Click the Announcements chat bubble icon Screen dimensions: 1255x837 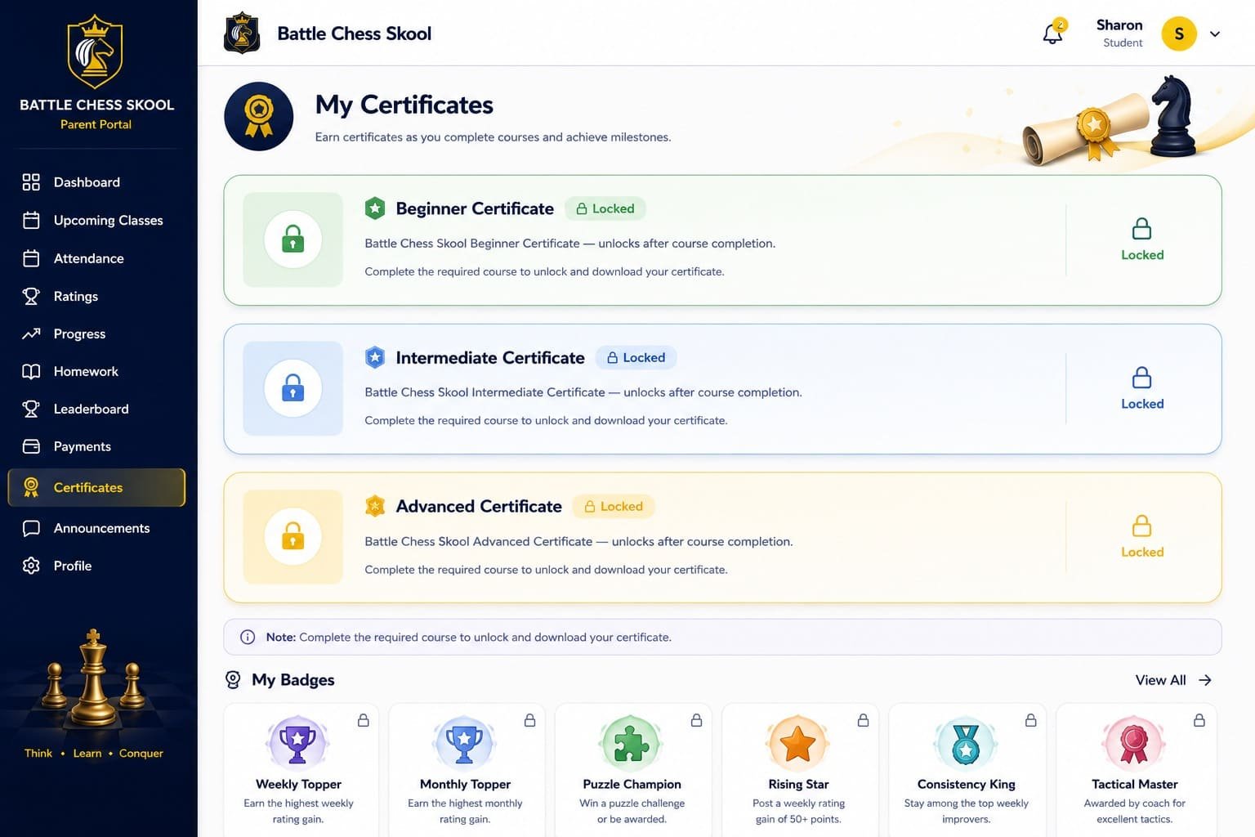(31, 528)
